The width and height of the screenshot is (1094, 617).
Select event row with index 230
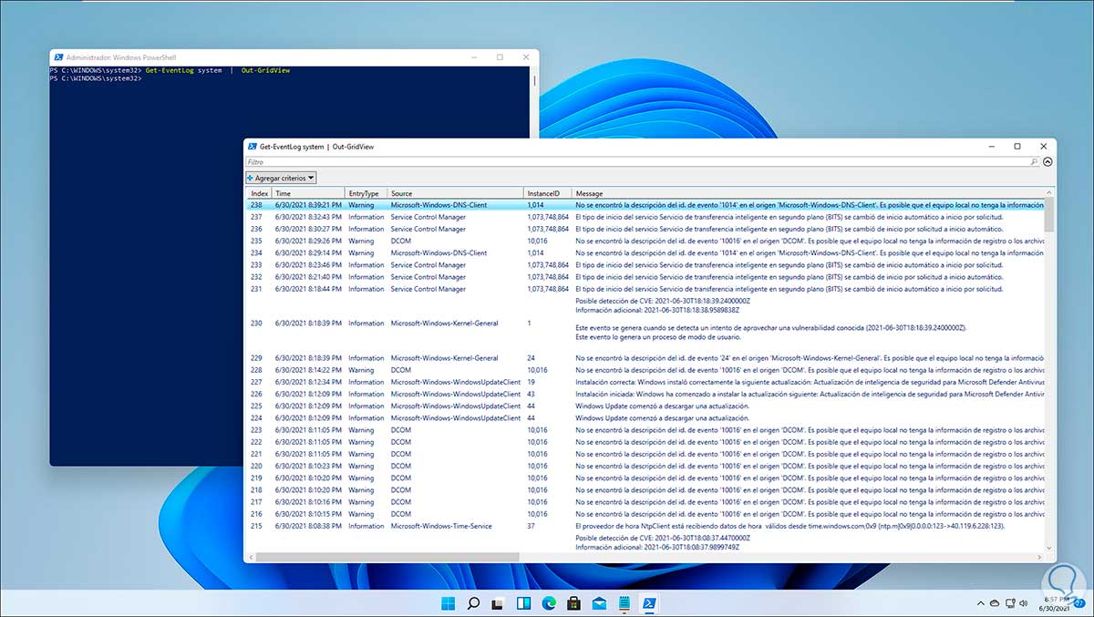(645, 323)
